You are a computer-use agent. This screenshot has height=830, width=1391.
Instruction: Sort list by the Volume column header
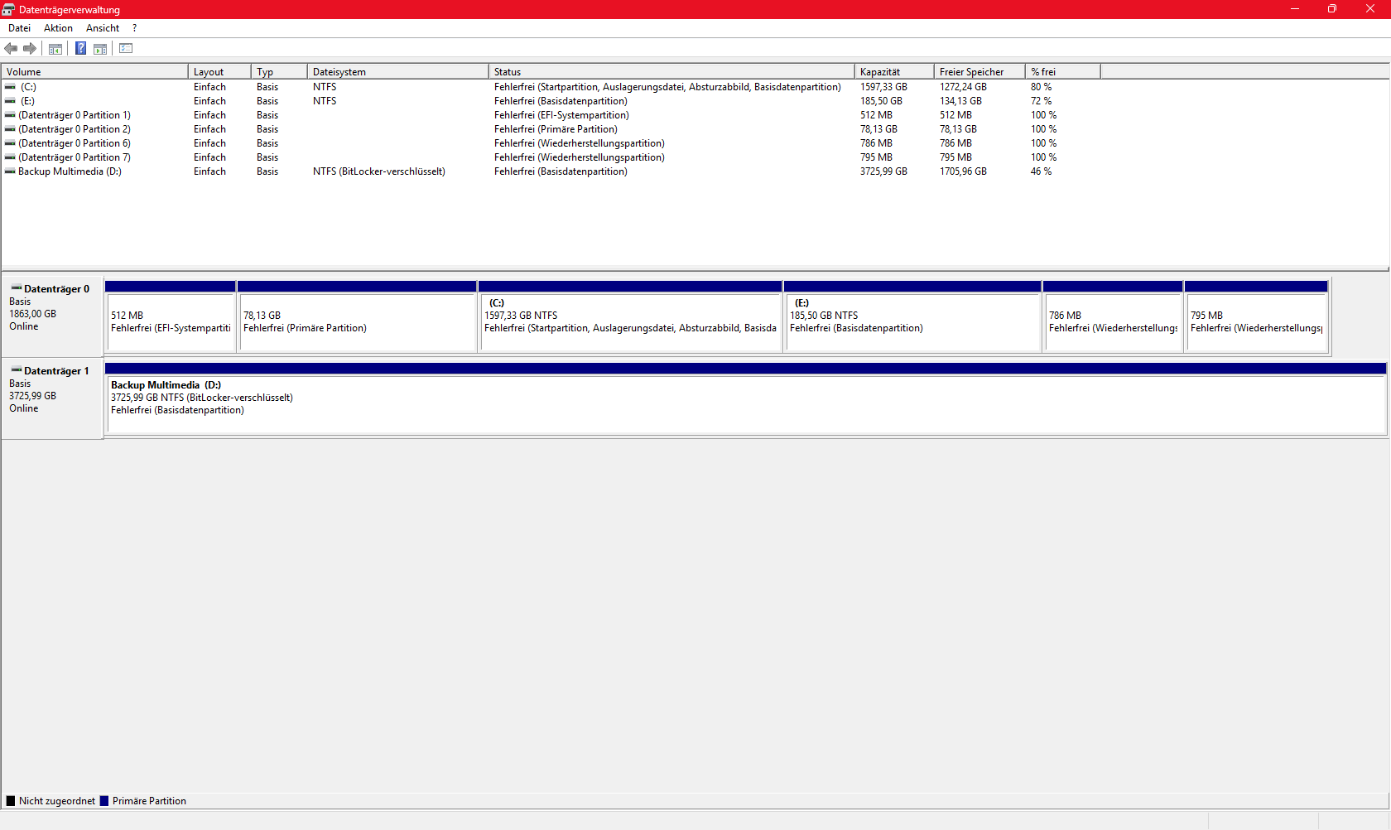tap(95, 72)
